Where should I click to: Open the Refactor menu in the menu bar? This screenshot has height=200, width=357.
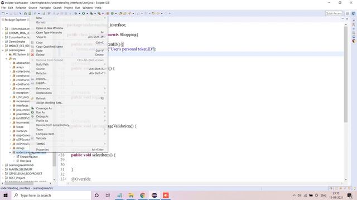click(x=21, y=8)
